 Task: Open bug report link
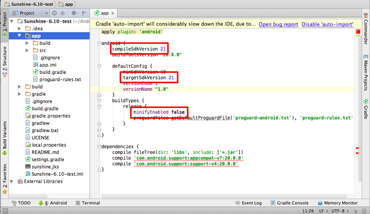[278, 24]
